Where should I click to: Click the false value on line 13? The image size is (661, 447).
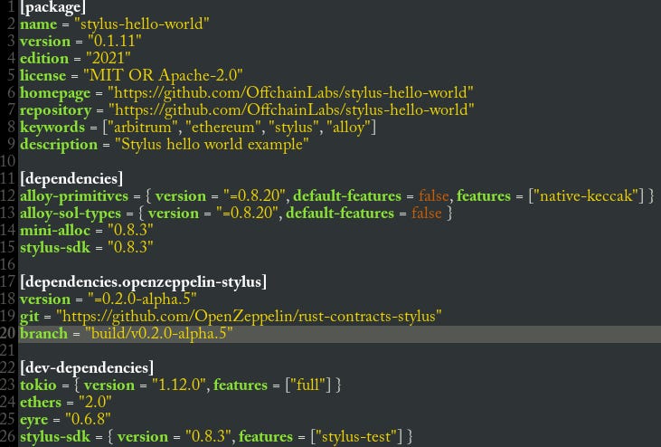(427, 214)
